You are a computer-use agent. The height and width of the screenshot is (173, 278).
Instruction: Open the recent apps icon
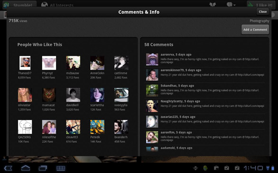tap(43, 168)
